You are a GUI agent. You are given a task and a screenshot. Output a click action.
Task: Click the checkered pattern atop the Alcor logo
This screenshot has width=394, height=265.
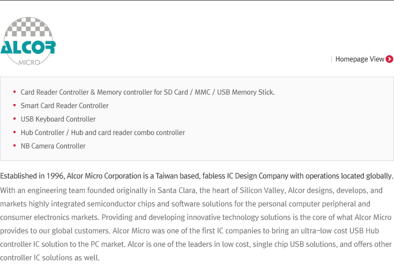(x=29, y=27)
